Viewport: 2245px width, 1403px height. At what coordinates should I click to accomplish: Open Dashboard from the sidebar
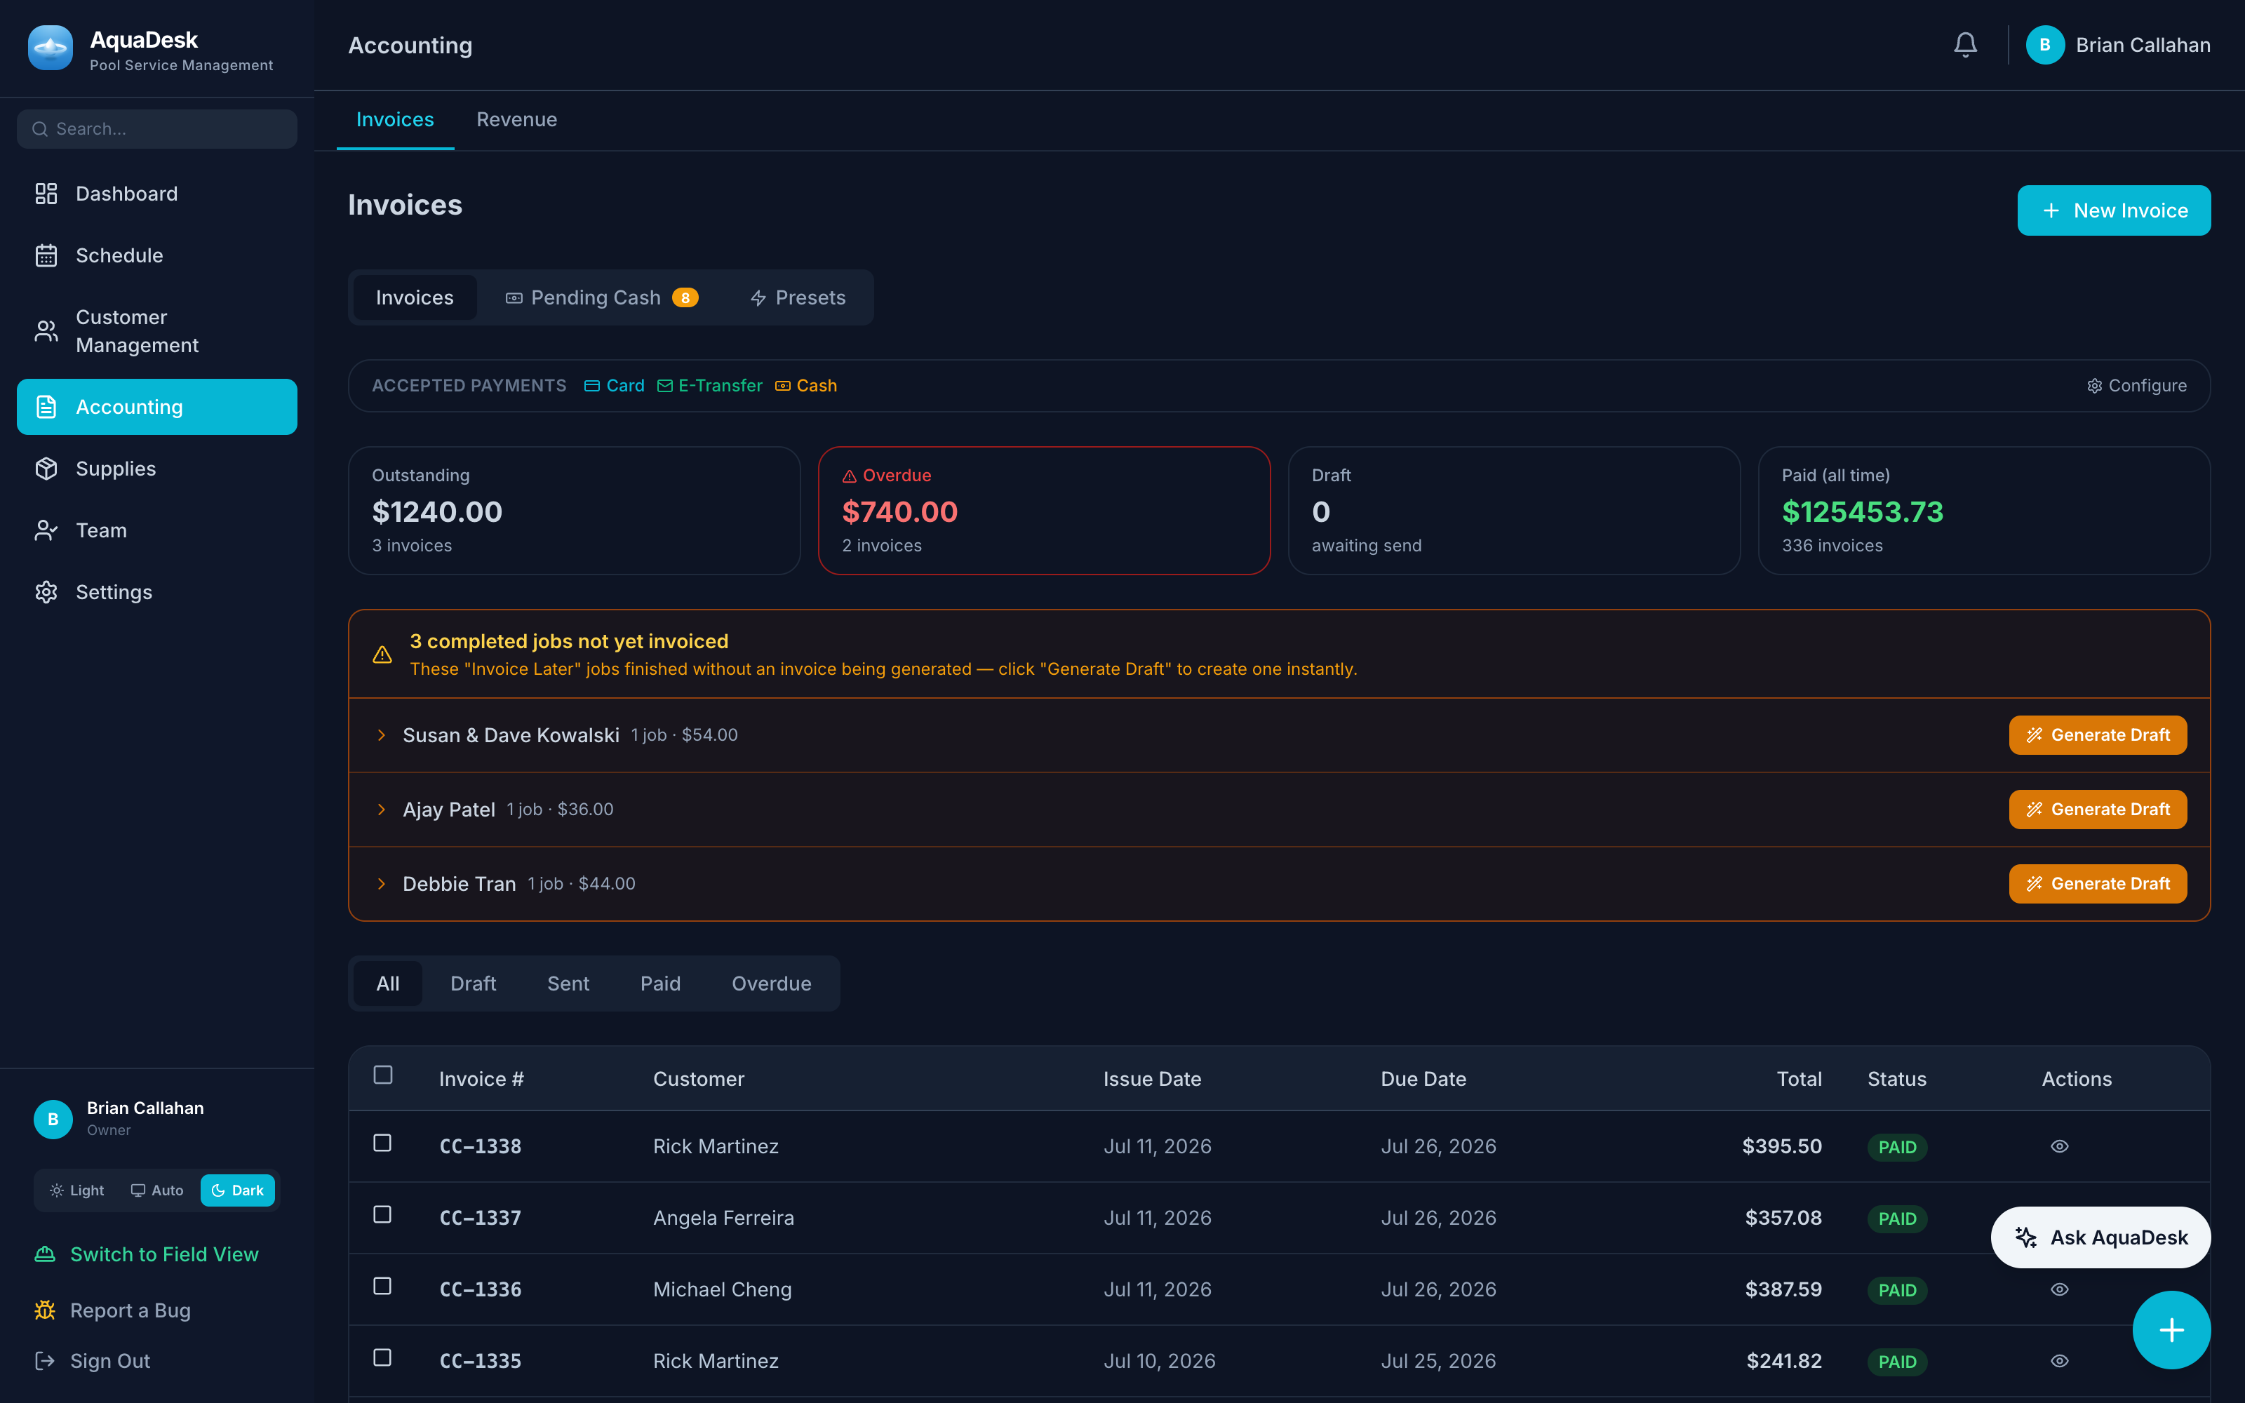pos(156,193)
